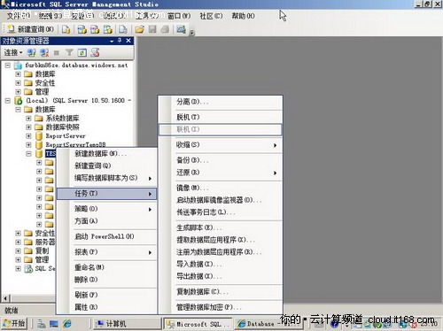Click the New Query (新建查询) toolbar button
The height and width of the screenshot is (331, 443).
tap(30, 29)
